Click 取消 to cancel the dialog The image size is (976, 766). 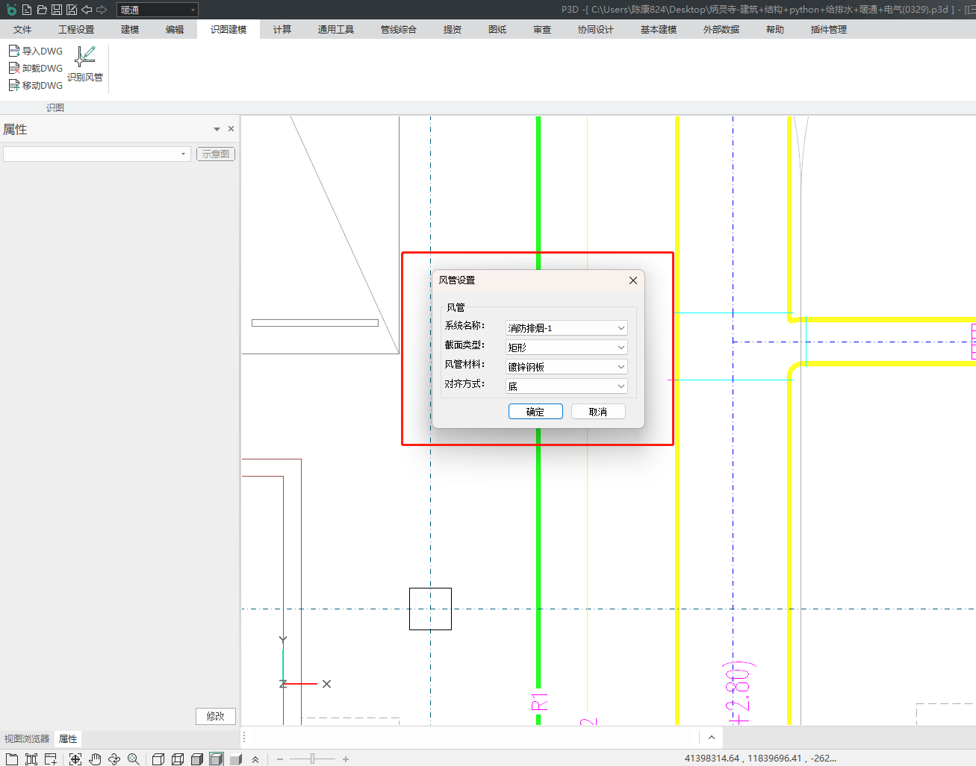tap(598, 412)
